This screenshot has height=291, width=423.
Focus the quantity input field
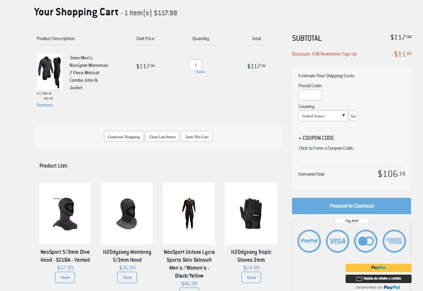click(x=196, y=64)
